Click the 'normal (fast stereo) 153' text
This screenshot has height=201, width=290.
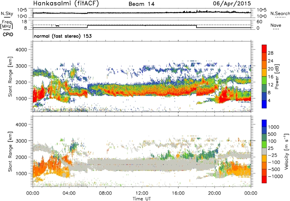pos(63,36)
